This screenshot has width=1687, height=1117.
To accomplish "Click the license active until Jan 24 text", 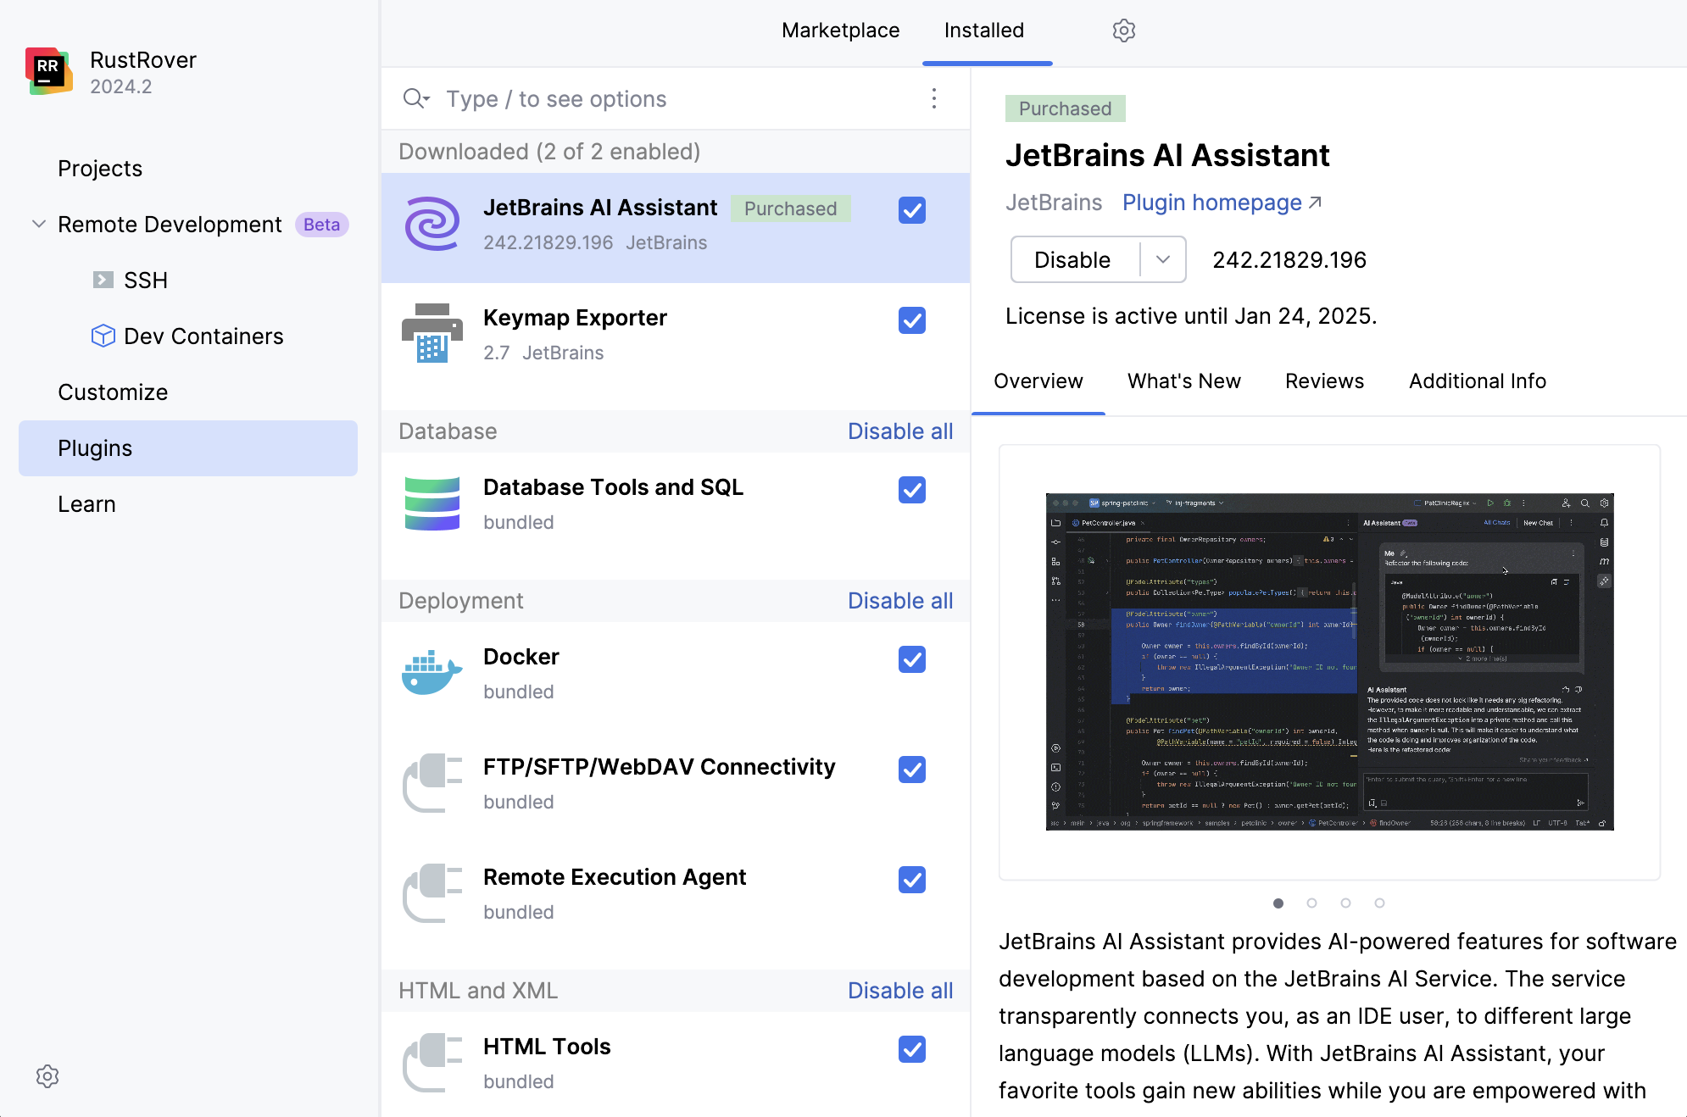I will coord(1191,316).
